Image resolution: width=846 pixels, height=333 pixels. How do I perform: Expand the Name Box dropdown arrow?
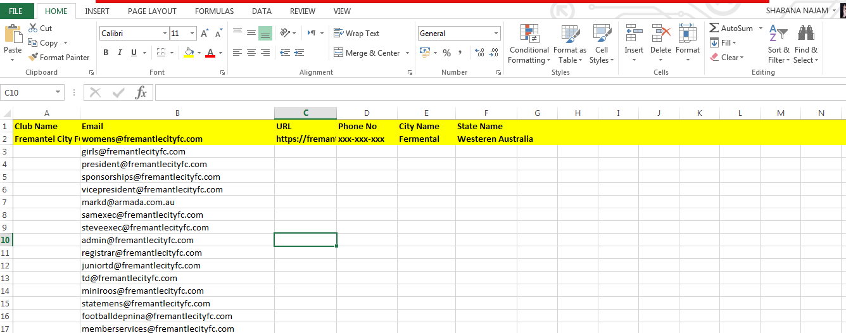58,93
